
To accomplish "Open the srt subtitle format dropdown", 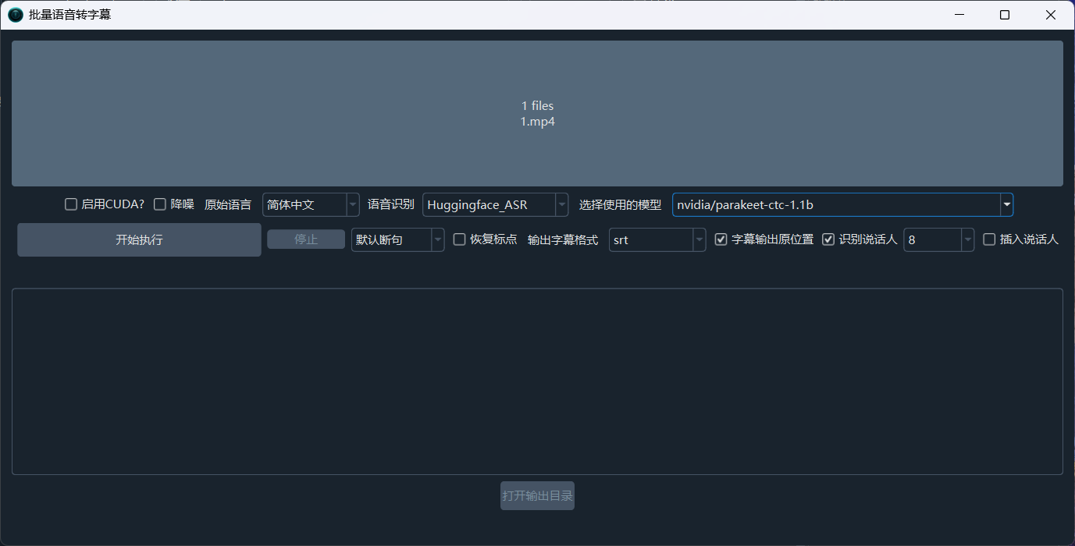I will (698, 239).
